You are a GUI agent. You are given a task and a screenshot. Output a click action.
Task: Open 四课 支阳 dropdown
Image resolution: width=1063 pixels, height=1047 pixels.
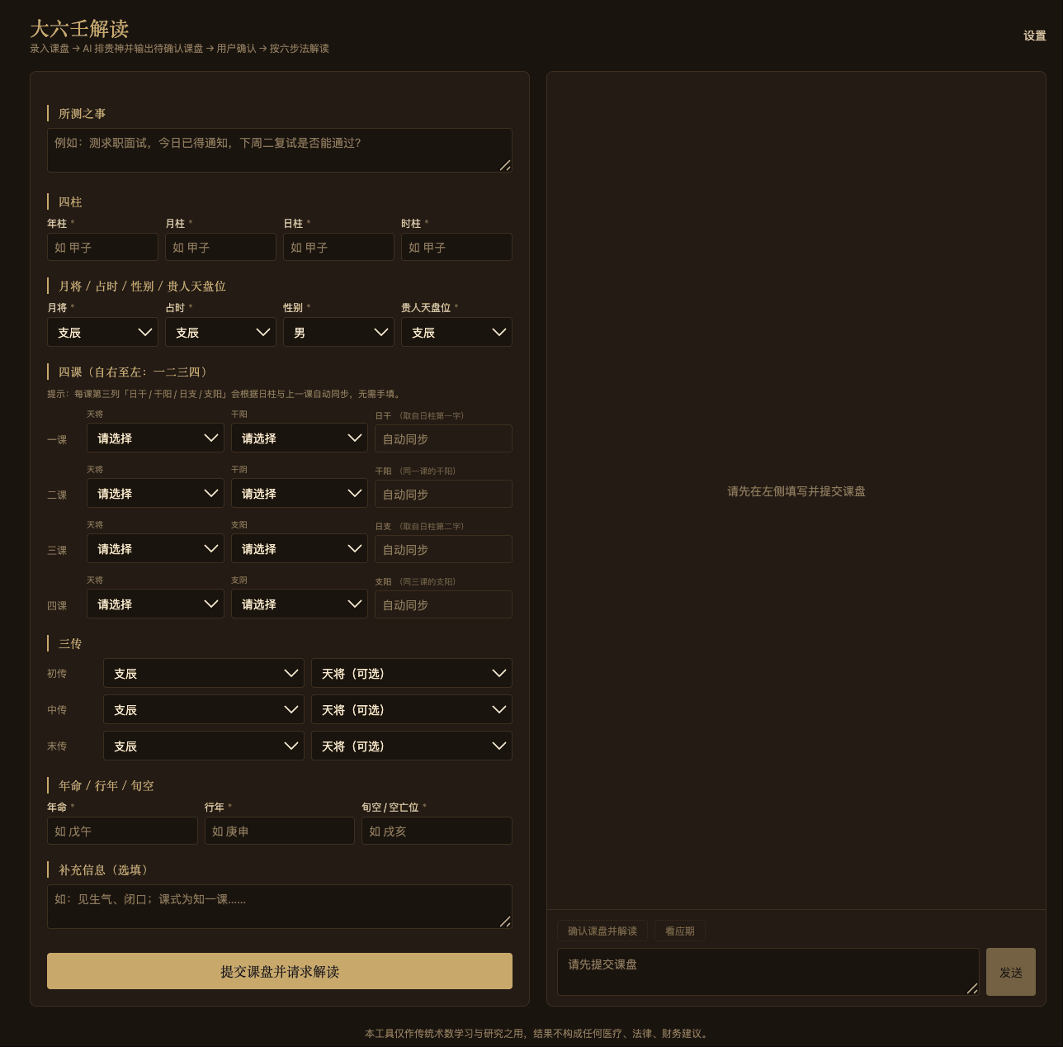click(x=300, y=604)
